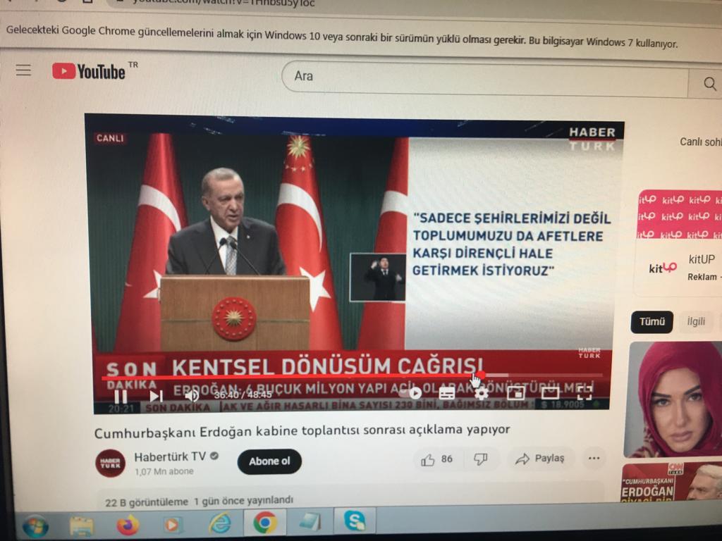Viewport: 722px width, 541px height.
Task: Open File Explorer from the taskbar
Action: pos(82,526)
